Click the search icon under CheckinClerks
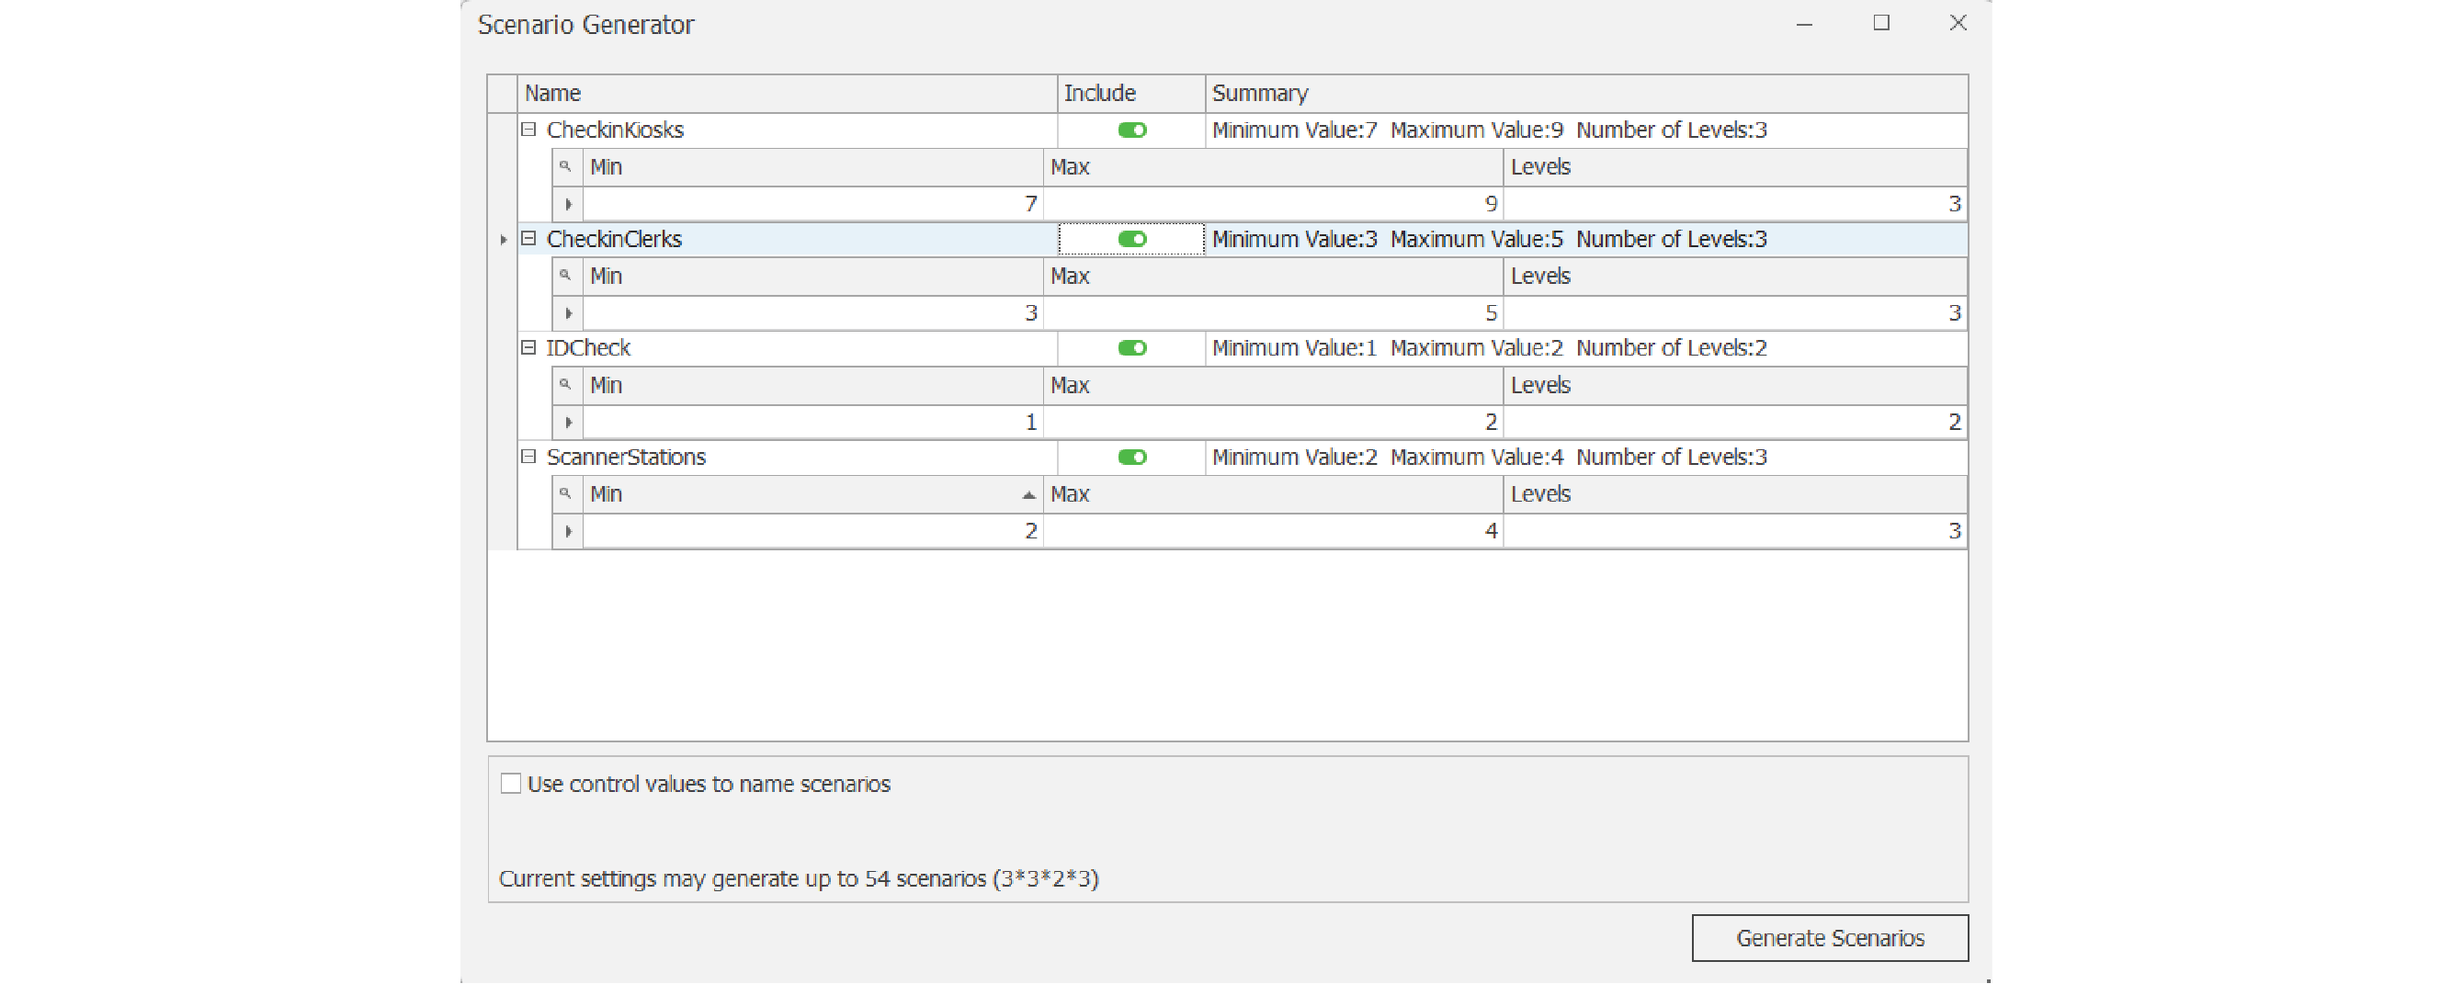The image size is (2452, 984). [565, 276]
